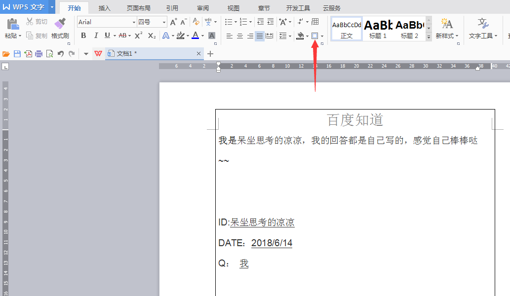
Task: Toggle distributed alignment
Action: pyautogui.click(x=270, y=36)
